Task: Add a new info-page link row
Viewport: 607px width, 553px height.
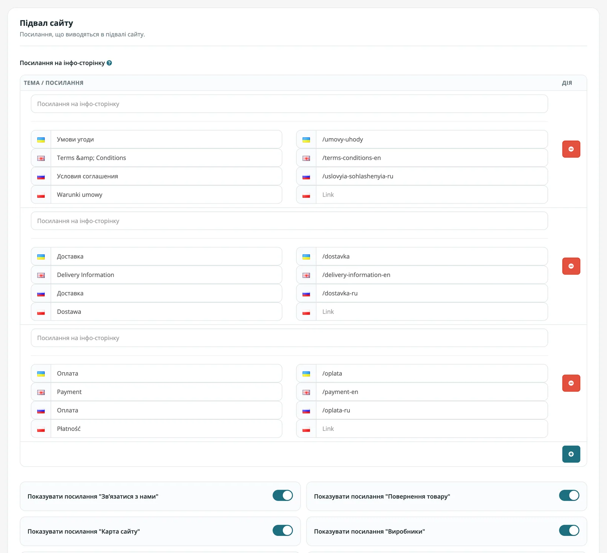Action: (x=571, y=454)
